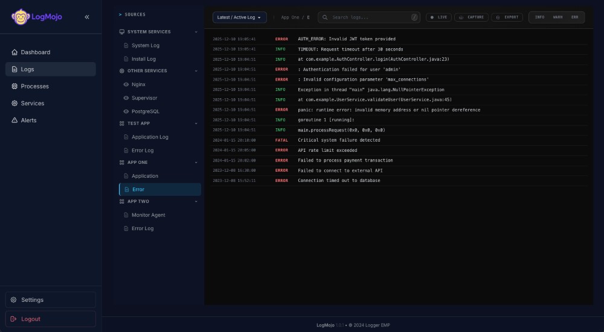Click the Monitor Agent file icon
The height and width of the screenshot is (332, 604).
pos(126,215)
